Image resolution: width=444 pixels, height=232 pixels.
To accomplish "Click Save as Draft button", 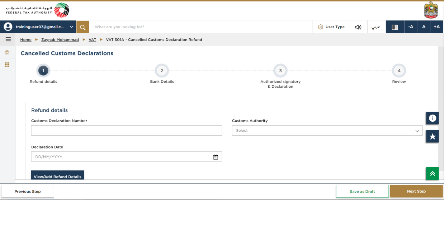I will [362, 192].
